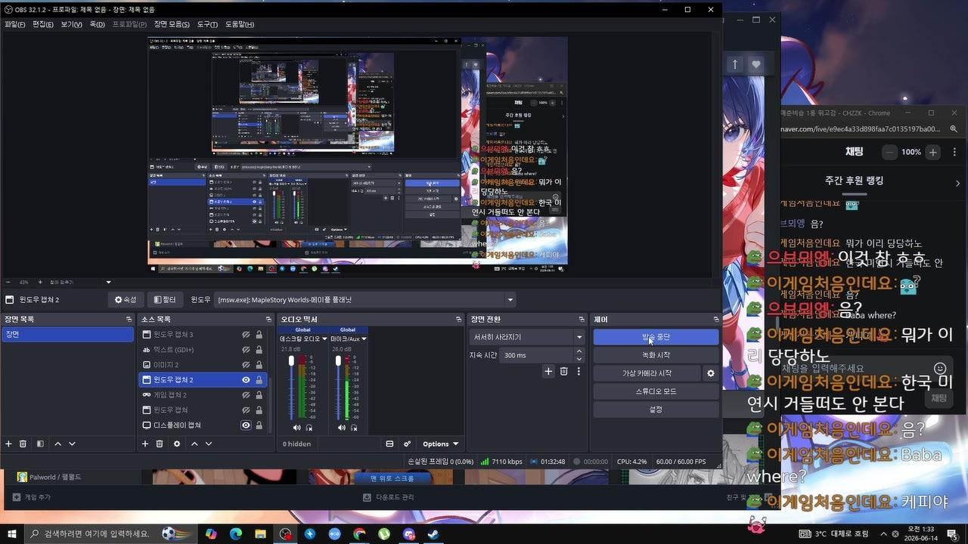The image size is (968, 544).
Task: Open the 필터 filters button
Action: click(166, 300)
